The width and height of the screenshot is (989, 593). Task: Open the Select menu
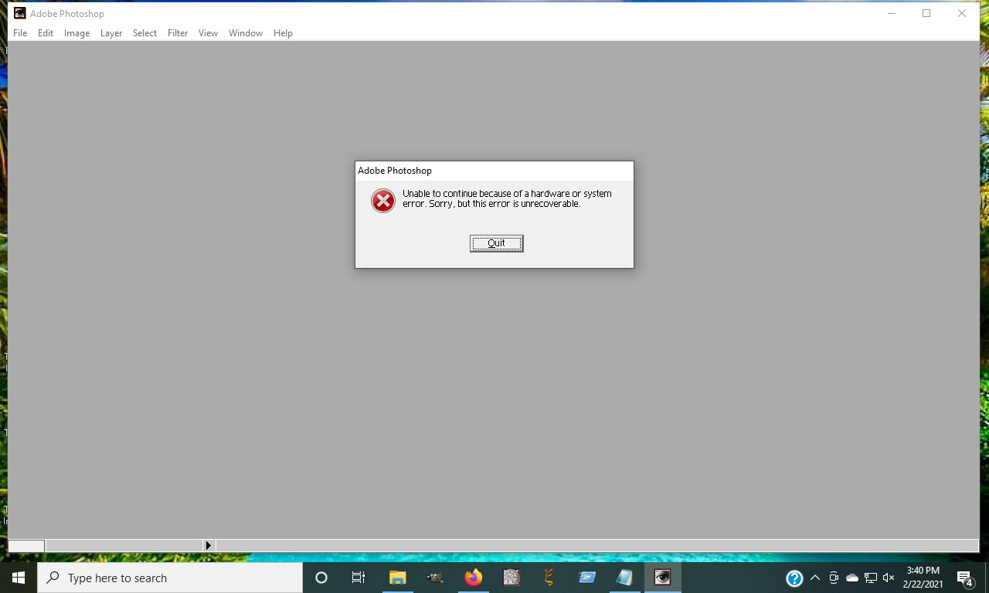click(144, 33)
